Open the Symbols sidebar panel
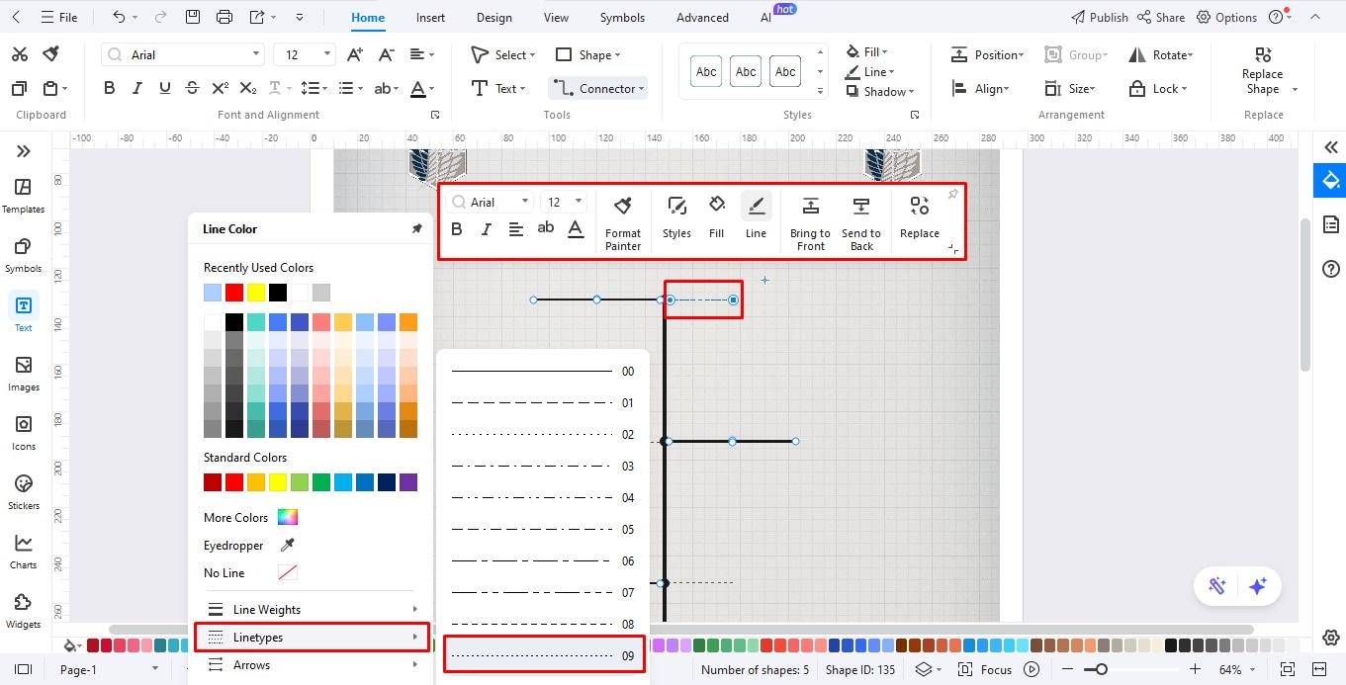 (24, 254)
